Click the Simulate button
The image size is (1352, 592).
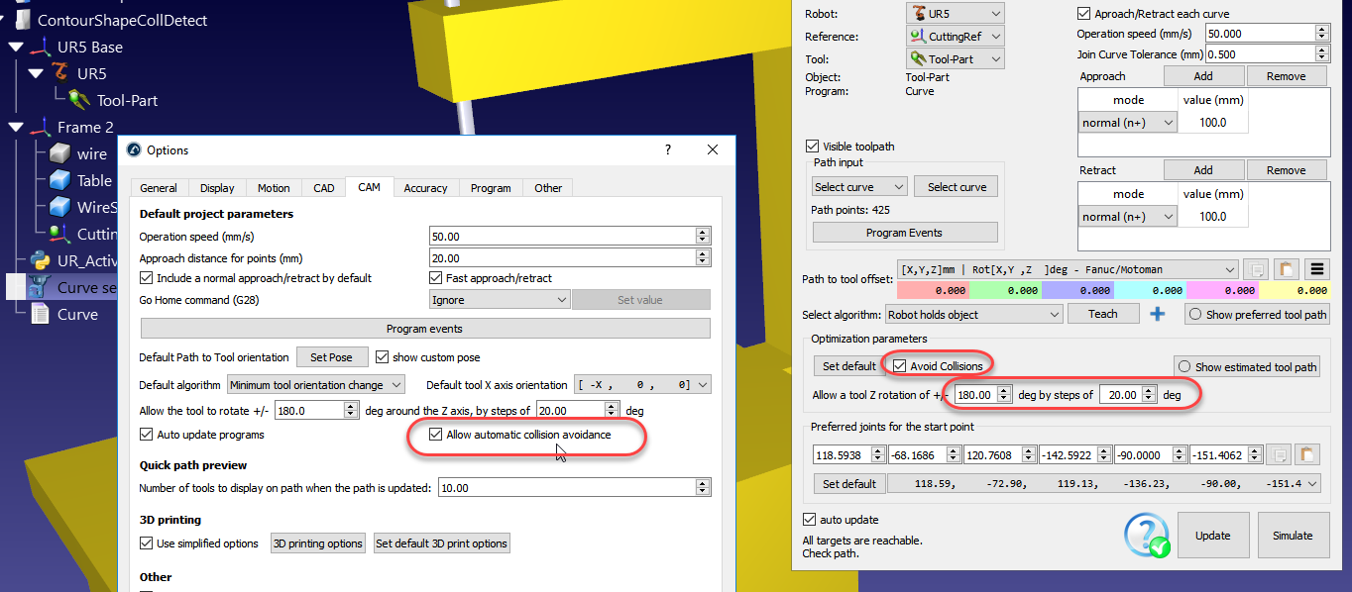click(1293, 536)
